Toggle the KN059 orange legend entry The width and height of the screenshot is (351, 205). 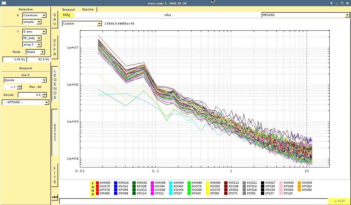pos(305,183)
